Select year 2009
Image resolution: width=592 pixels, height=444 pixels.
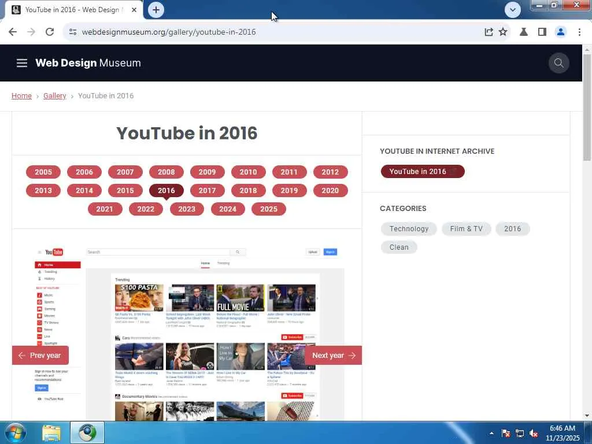[208, 172]
